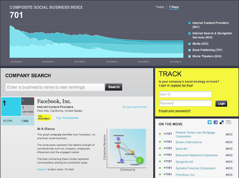Click 9/11/2011 date on chart axis
This screenshot has width=239, height=178.
click(80, 62)
